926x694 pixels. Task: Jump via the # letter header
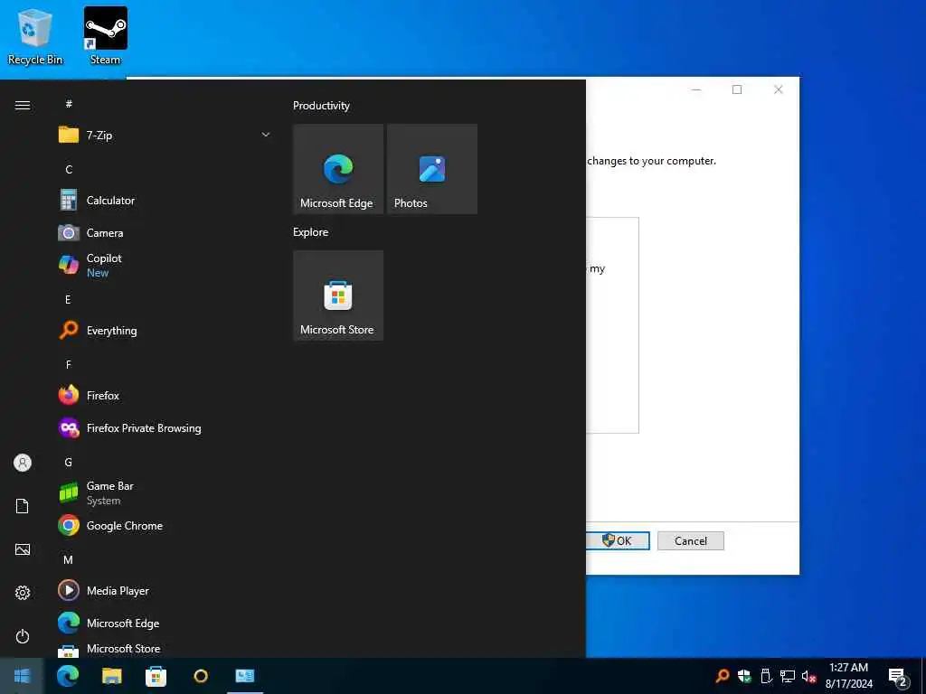pos(69,104)
